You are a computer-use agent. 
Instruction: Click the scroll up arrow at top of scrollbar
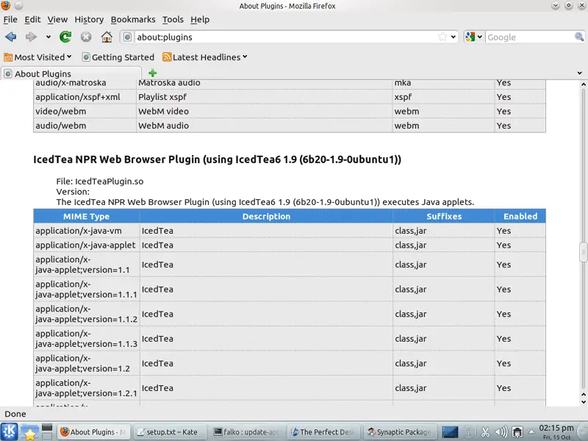pos(583,85)
